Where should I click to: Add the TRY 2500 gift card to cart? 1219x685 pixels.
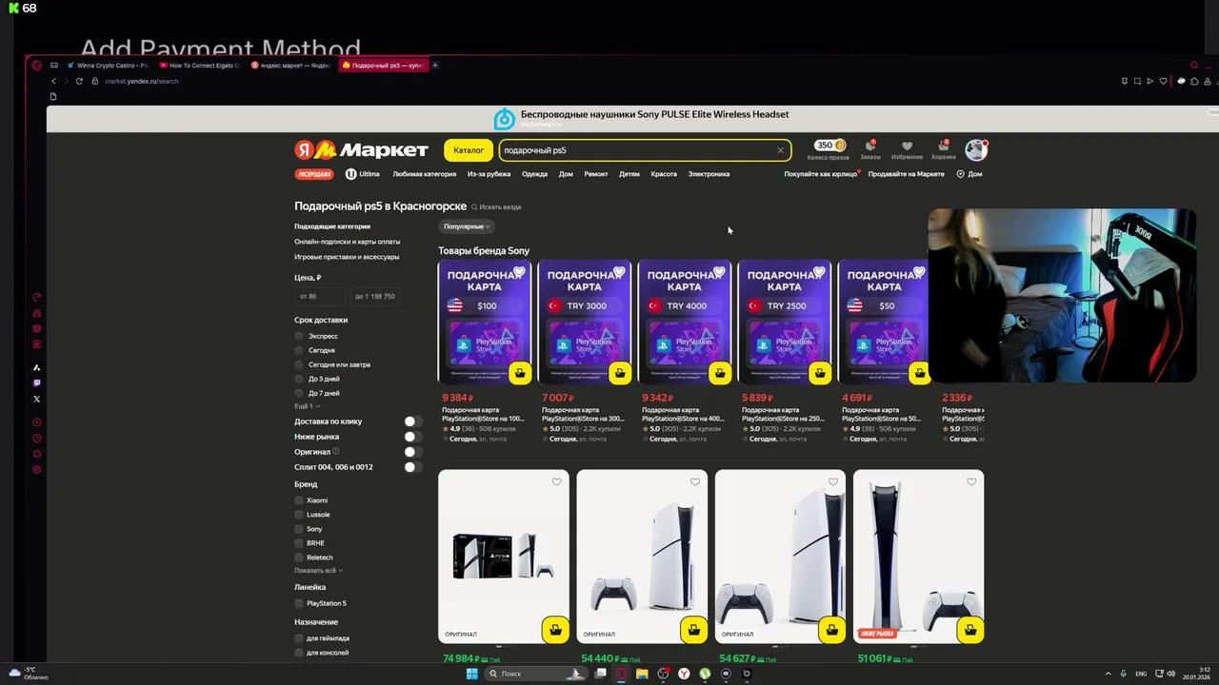tap(820, 373)
